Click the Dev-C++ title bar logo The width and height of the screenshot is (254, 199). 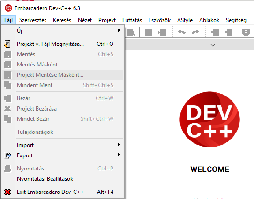[8, 8]
